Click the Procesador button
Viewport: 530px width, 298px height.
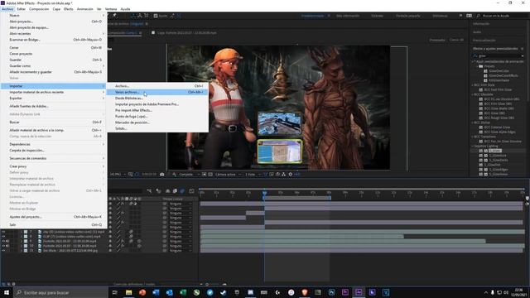click(x=437, y=40)
